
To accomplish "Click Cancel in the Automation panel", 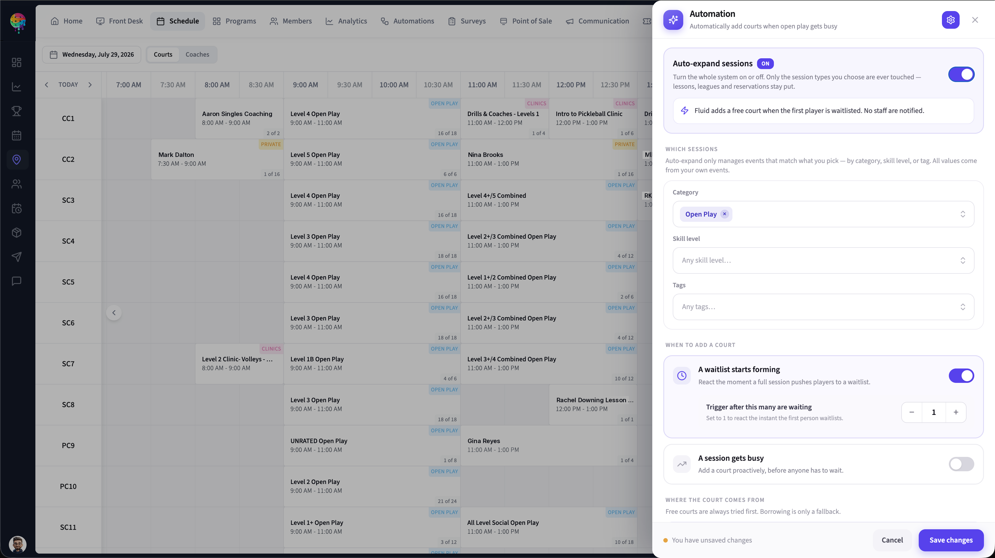I will point(892,540).
